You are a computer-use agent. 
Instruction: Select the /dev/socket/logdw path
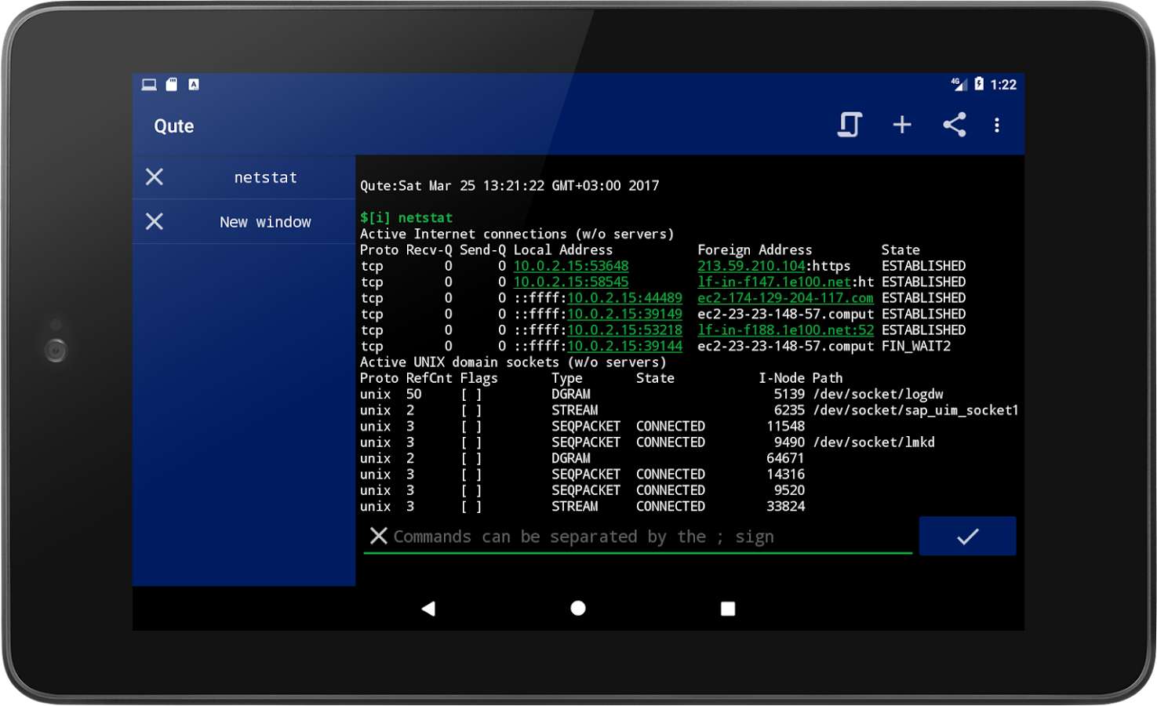tap(879, 394)
